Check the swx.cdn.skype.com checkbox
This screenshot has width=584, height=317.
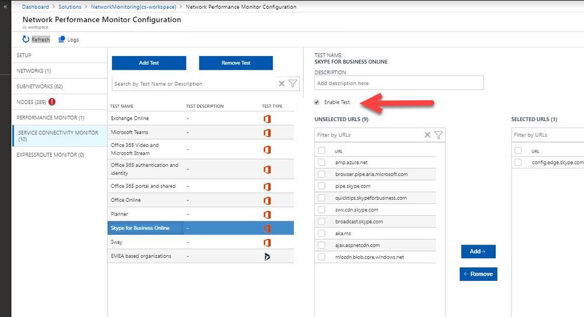pyautogui.click(x=322, y=209)
